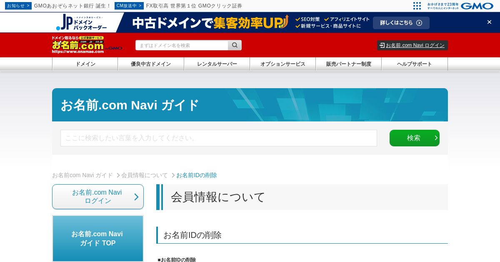The height and width of the screenshot is (262, 500).
Task: Open FX取引高 GMOクリック証券 link
Action: click(x=194, y=6)
